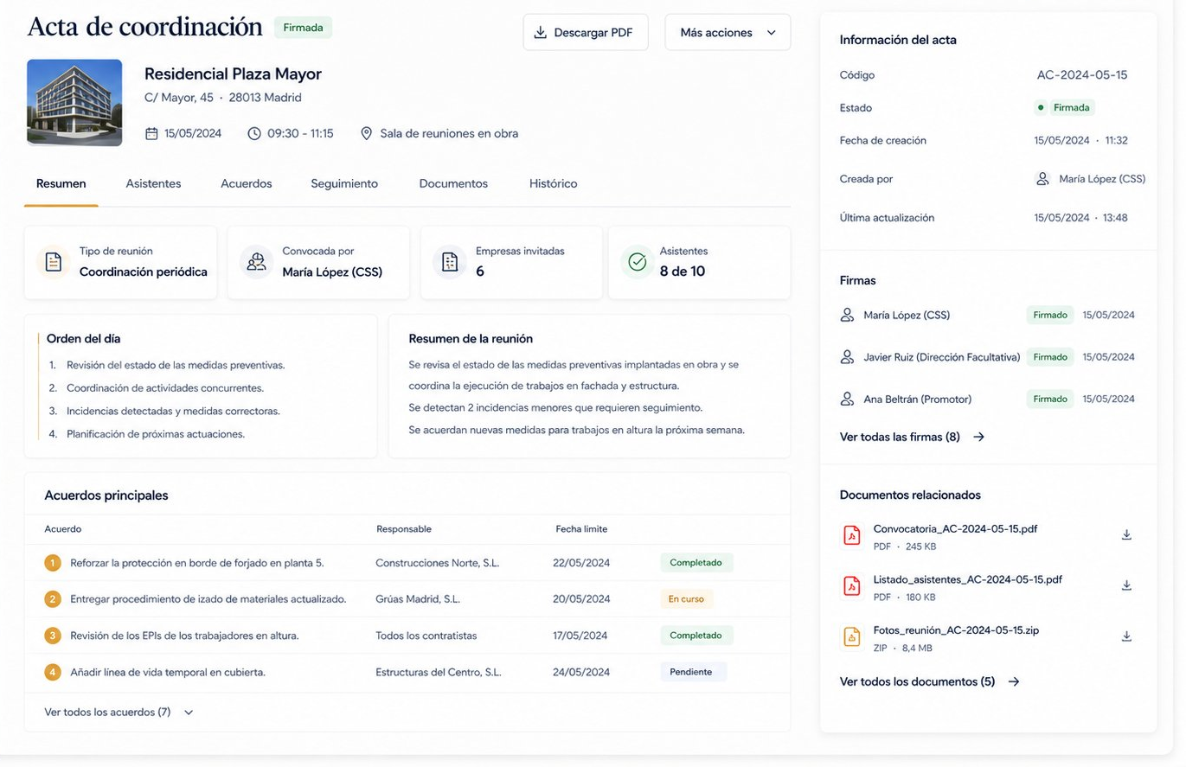Click the clock icon beside 09:30 - 11:15
1186x767 pixels.
254,133
